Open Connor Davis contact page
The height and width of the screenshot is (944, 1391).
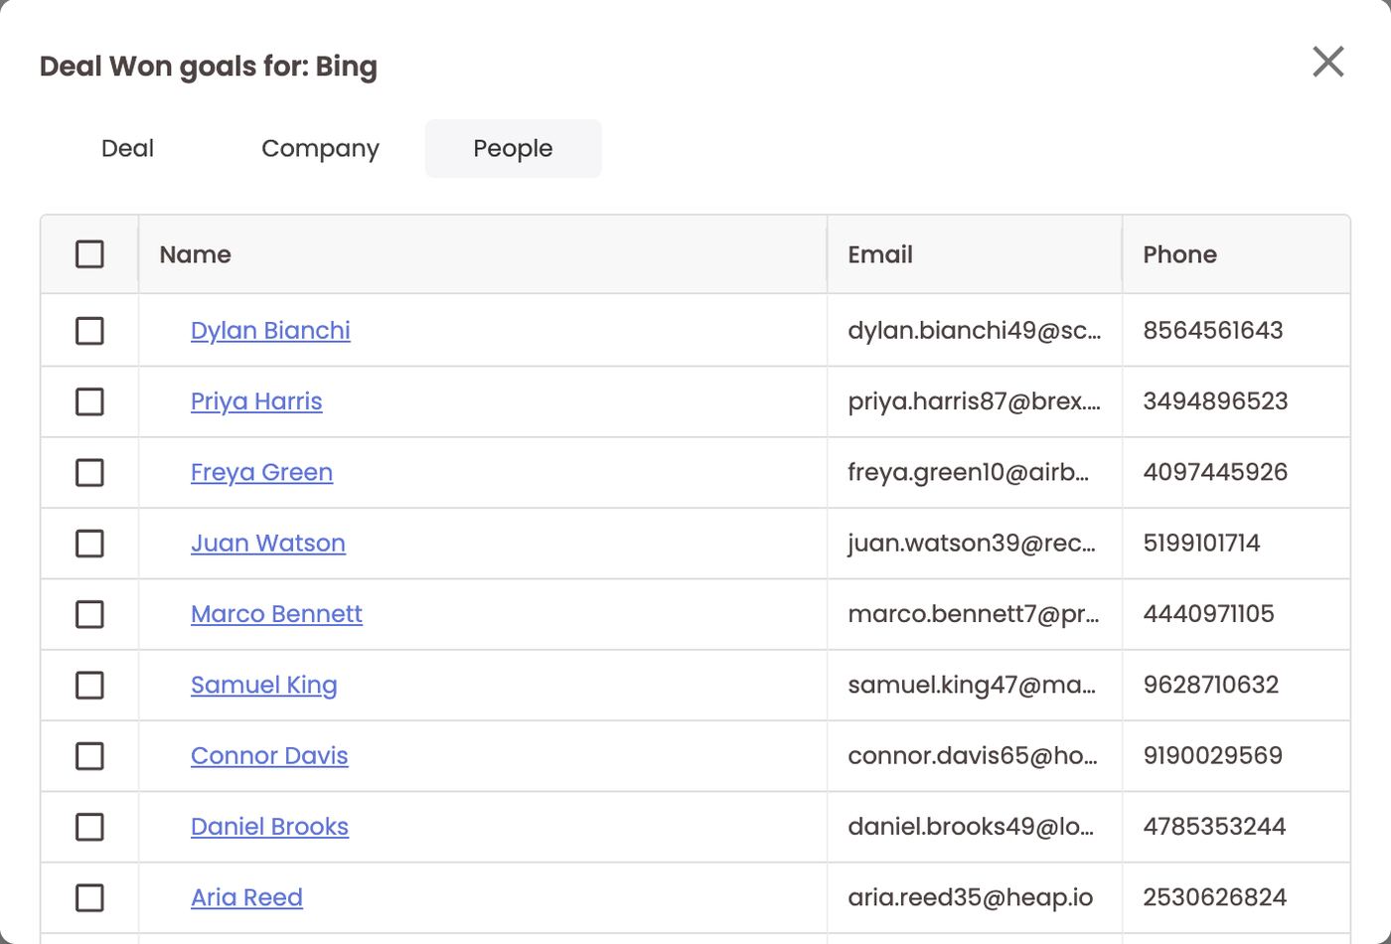pyautogui.click(x=269, y=755)
